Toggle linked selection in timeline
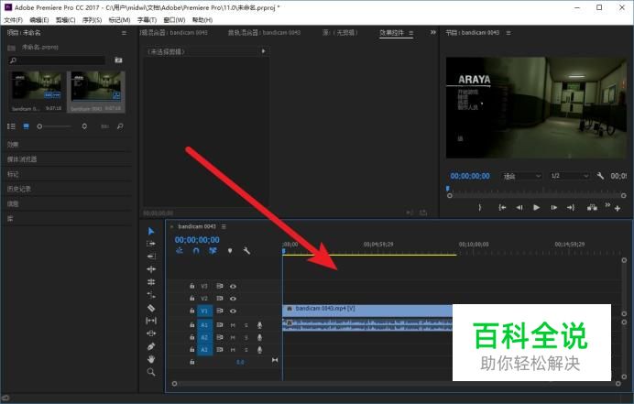 [x=213, y=251]
